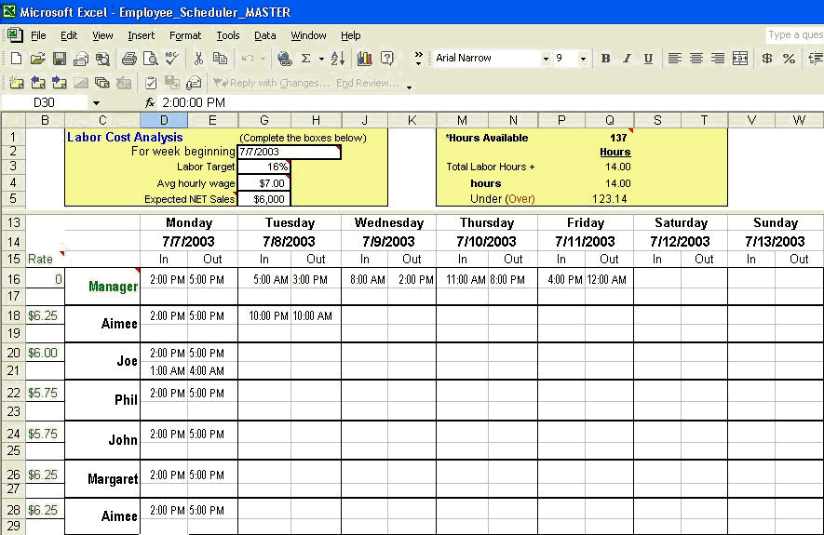Toggle Italic formatting

tap(627, 59)
